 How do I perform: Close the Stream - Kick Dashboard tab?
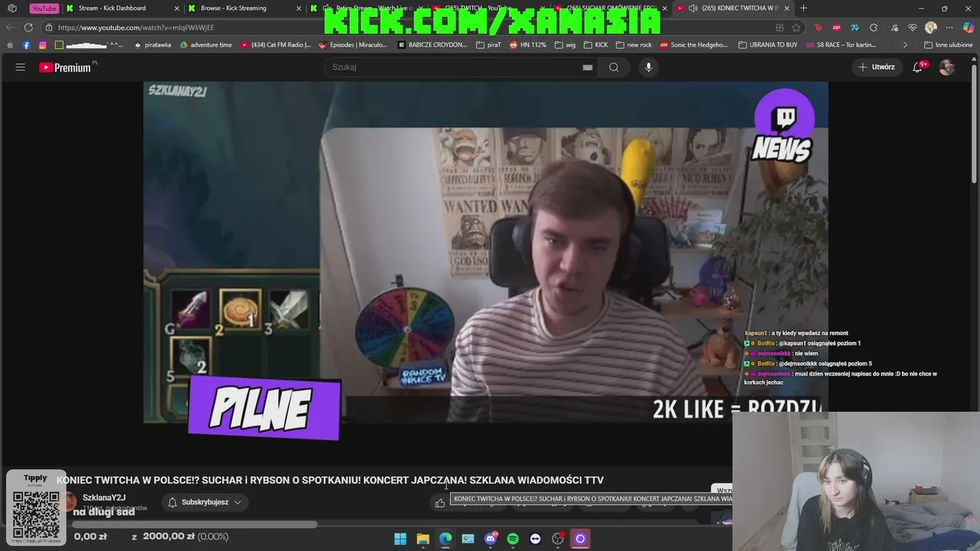[177, 8]
